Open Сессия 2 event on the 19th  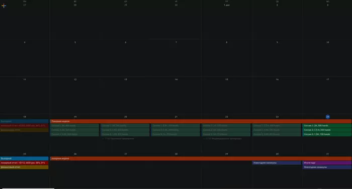pyautogui.click(x=74, y=130)
